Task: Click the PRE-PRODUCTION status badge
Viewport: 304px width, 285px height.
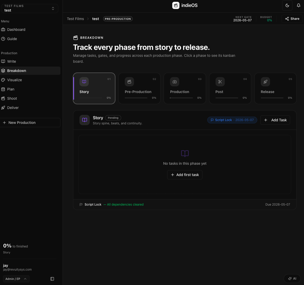Action: [x=118, y=19]
